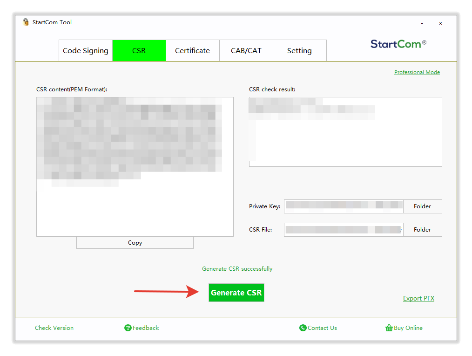Click the CSR File path field

point(344,229)
